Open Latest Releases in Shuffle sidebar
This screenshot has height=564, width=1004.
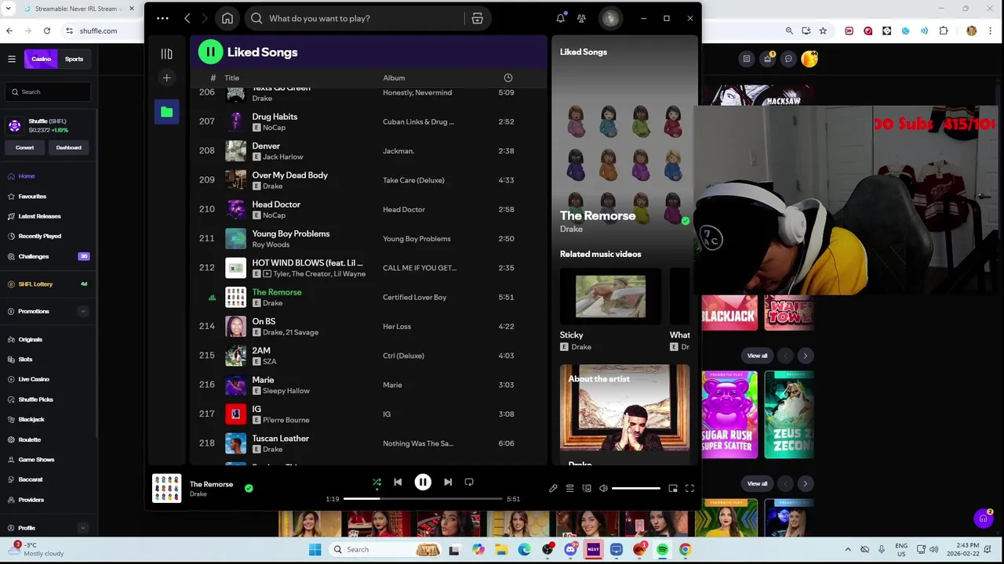coord(39,216)
